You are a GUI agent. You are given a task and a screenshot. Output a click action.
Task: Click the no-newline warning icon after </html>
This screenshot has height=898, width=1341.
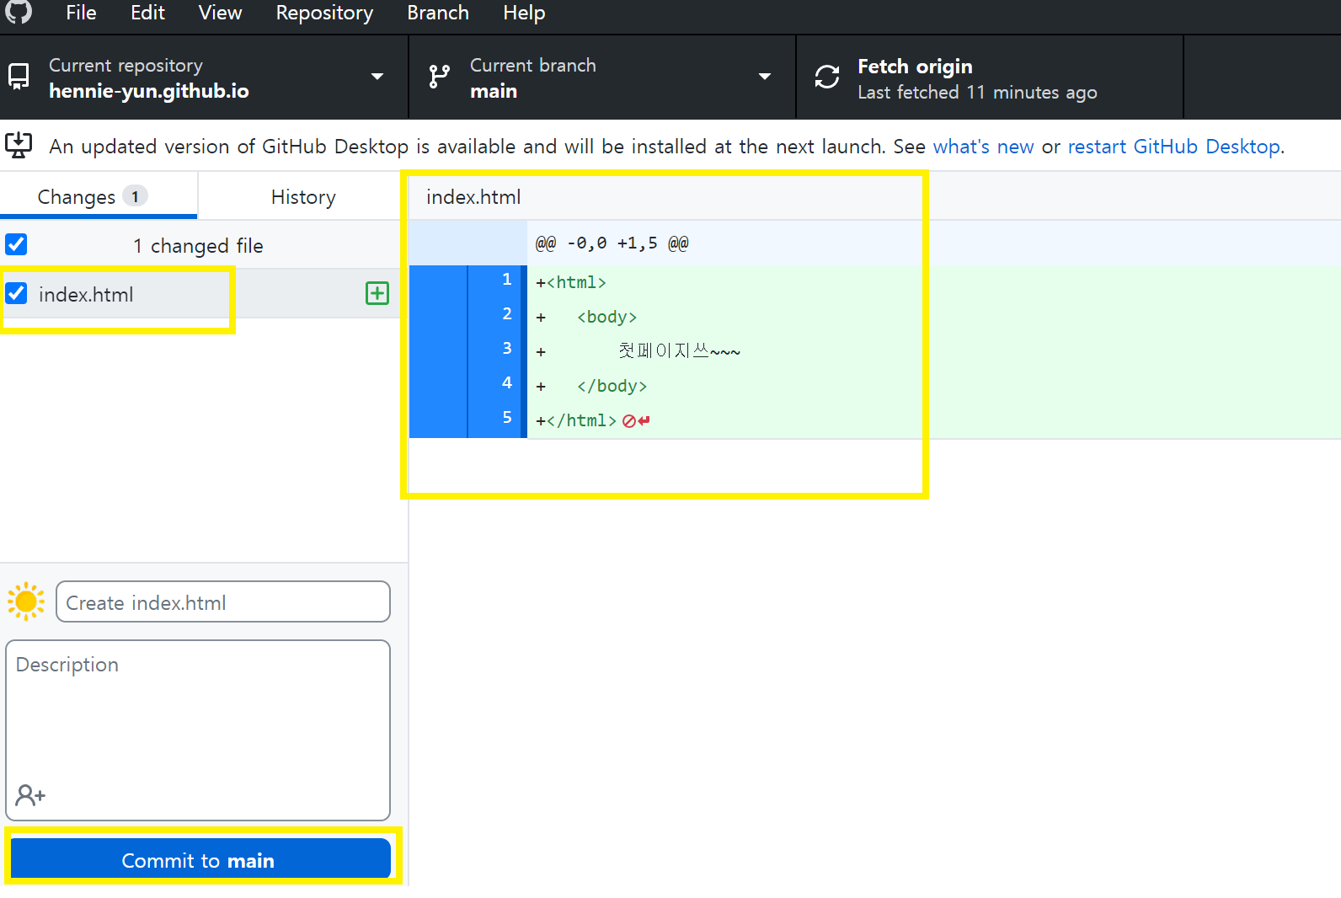tap(636, 420)
